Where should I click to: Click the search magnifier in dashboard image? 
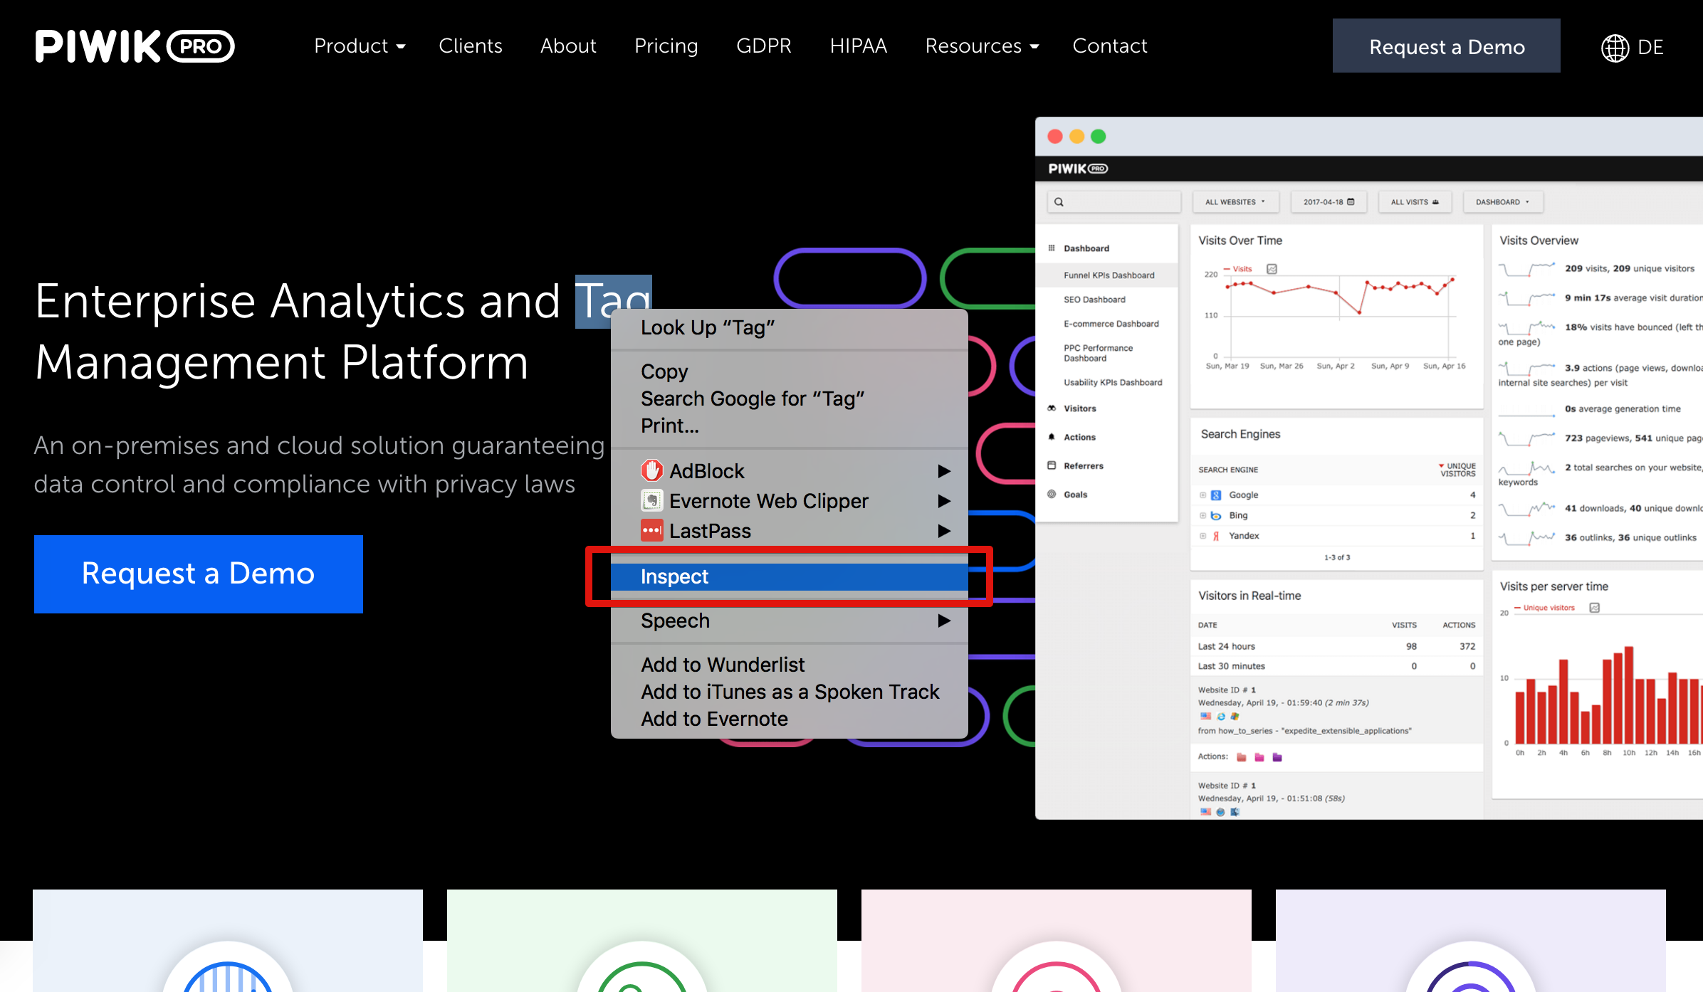click(x=1059, y=202)
